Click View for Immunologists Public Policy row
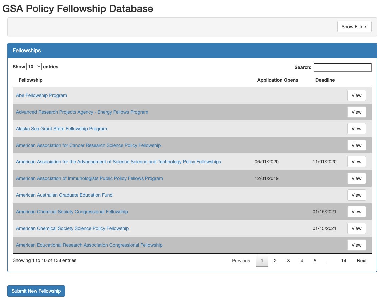 pyautogui.click(x=356, y=179)
